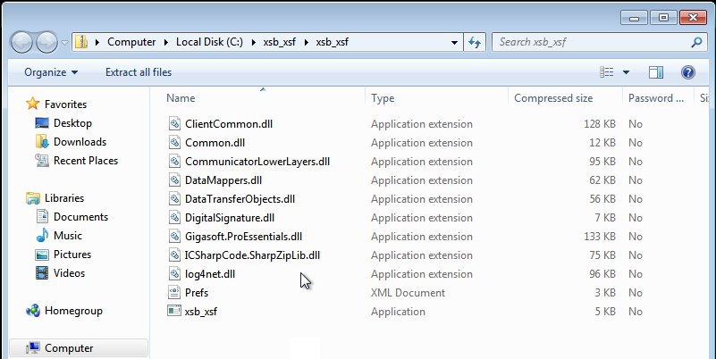716x359 pixels.
Task: Click Extract all files button
Action: pyautogui.click(x=139, y=72)
